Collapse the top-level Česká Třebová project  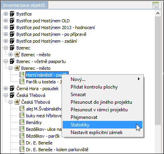pyautogui.click(x=6, y=95)
